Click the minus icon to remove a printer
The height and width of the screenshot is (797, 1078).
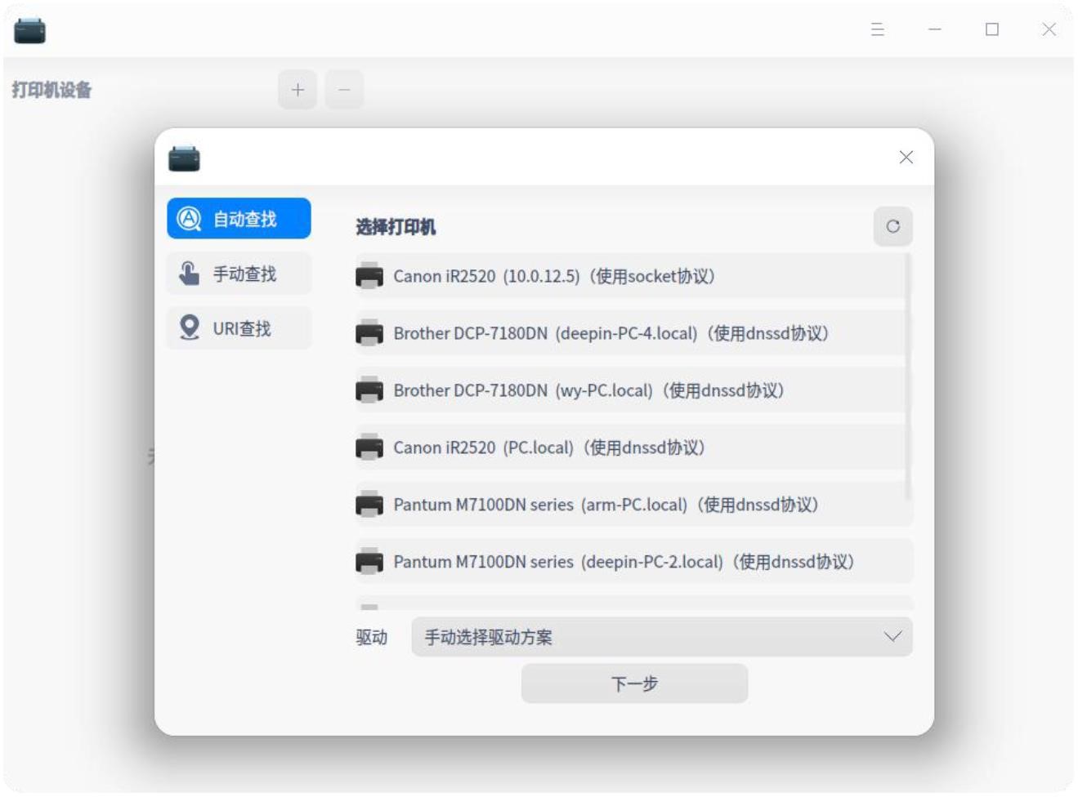pyautogui.click(x=344, y=90)
